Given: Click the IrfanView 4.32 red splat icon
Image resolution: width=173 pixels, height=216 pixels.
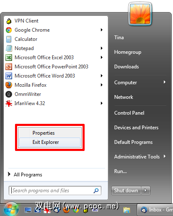Looking at the screenshot, I should point(9,103).
